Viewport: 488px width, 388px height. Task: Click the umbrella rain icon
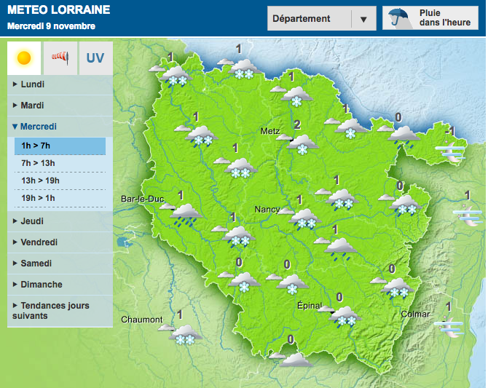pos(399,18)
